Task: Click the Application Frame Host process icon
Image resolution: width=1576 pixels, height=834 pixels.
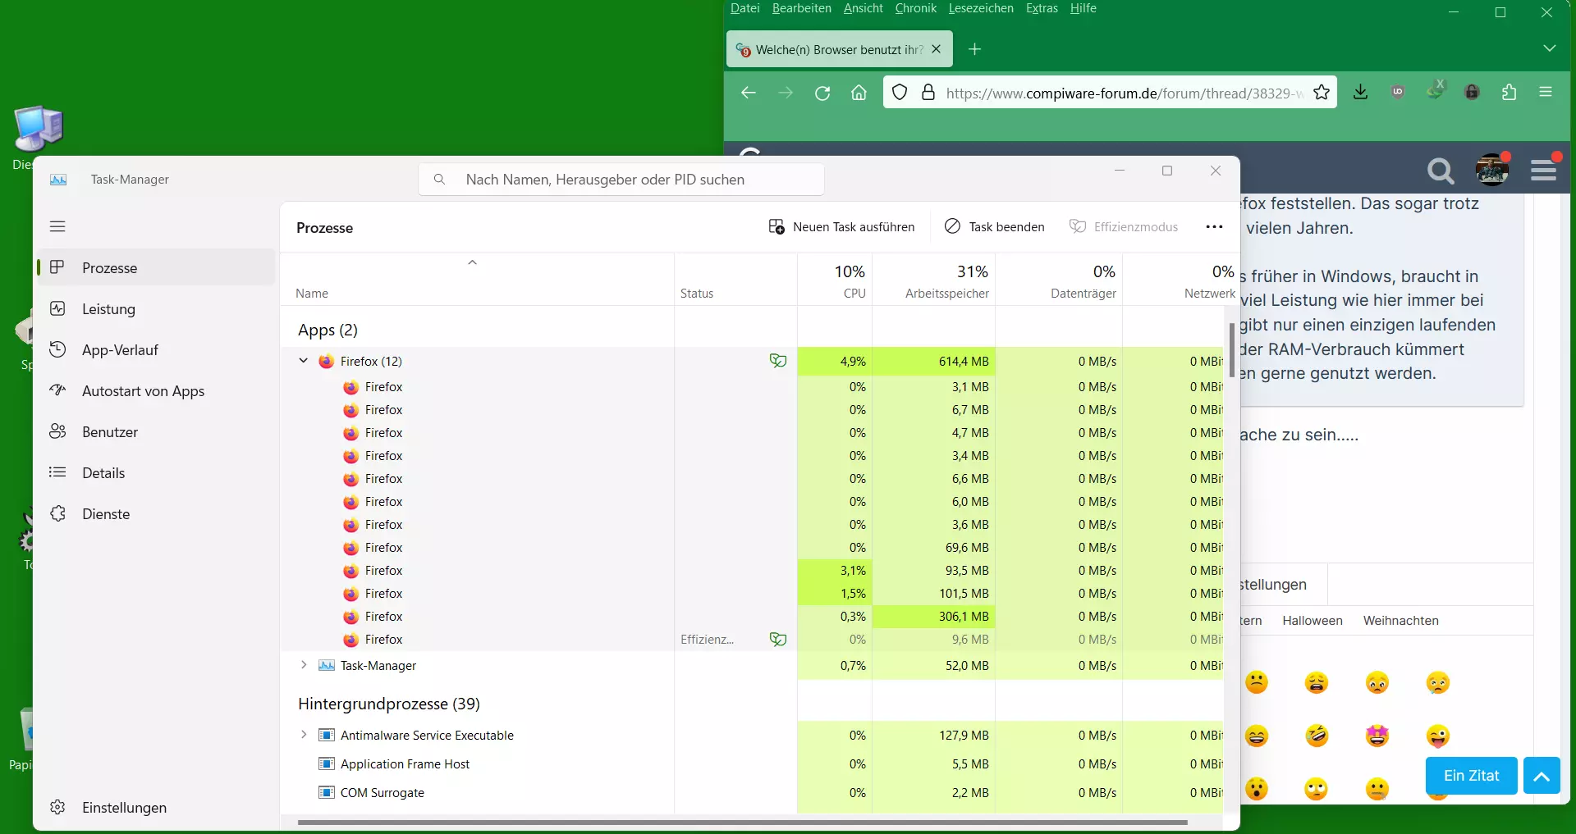Action: click(326, 763)
